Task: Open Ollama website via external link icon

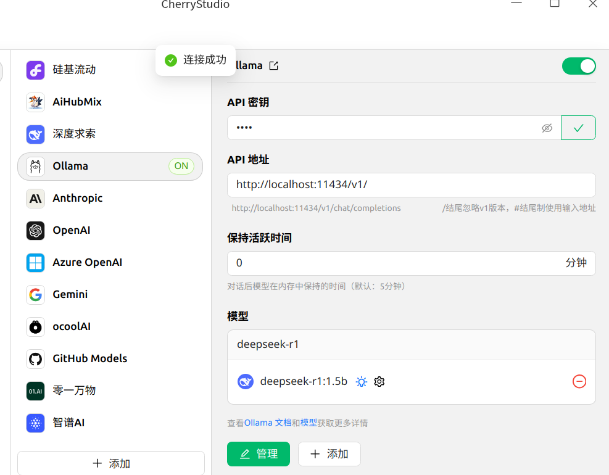Action: (x=274, y=65)
